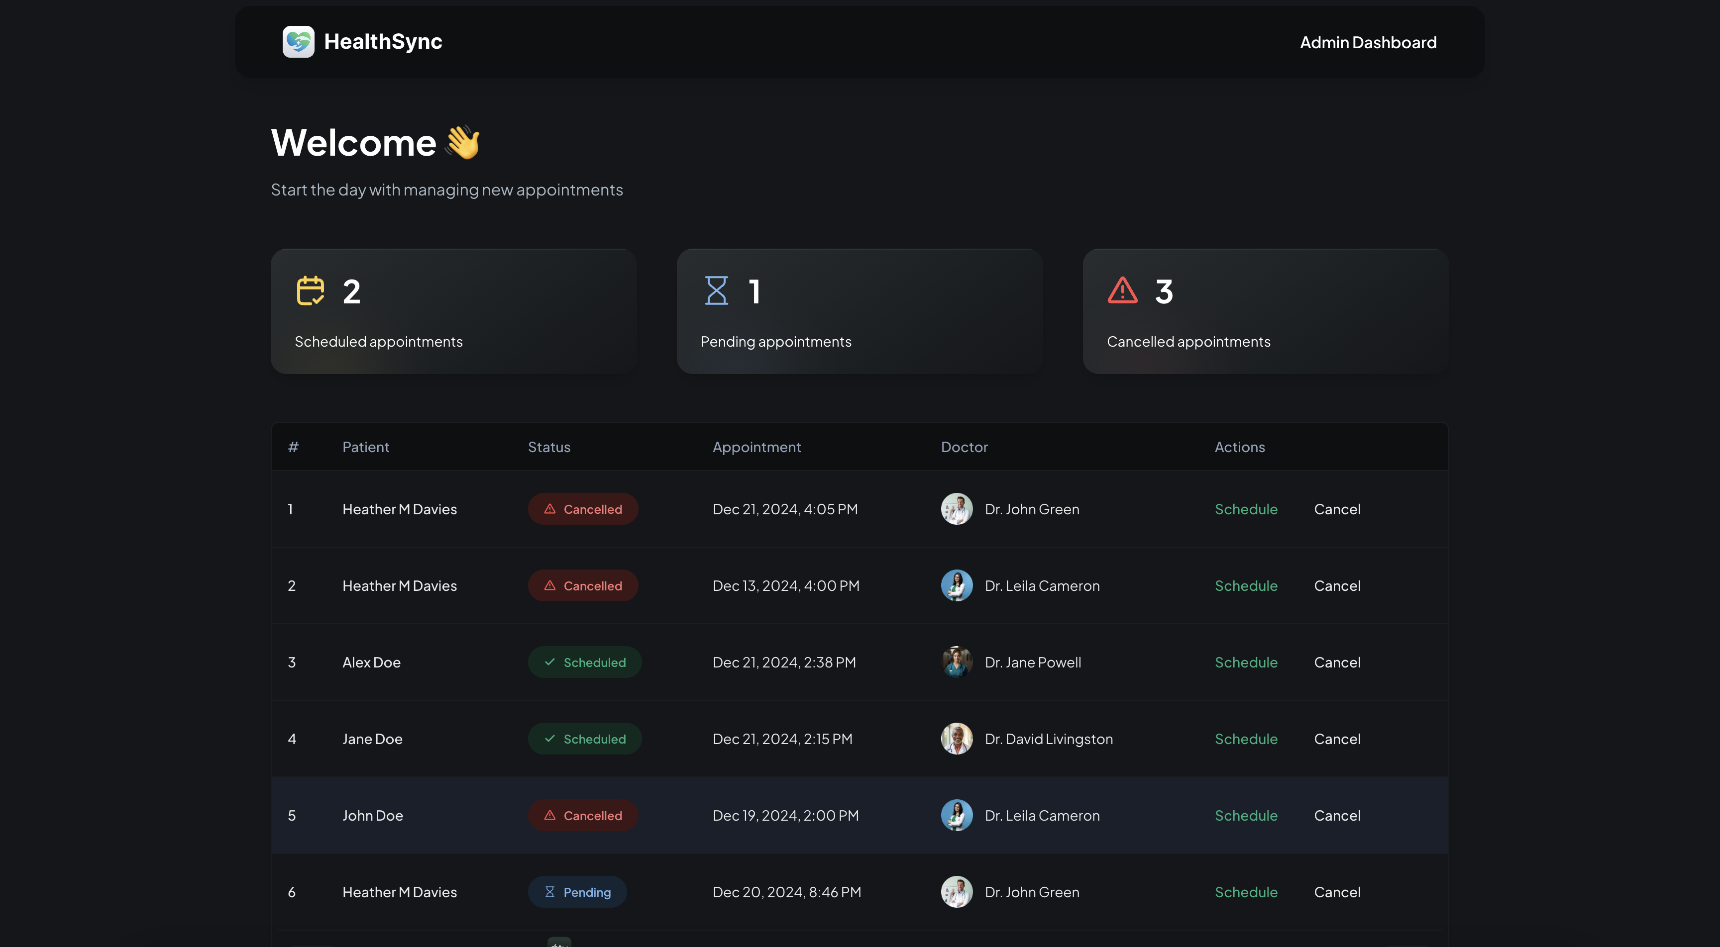The height and width of the screenshot is (947, 1720).
Task: Click the HealthSync heart logo icon
Action: (298, 41)
